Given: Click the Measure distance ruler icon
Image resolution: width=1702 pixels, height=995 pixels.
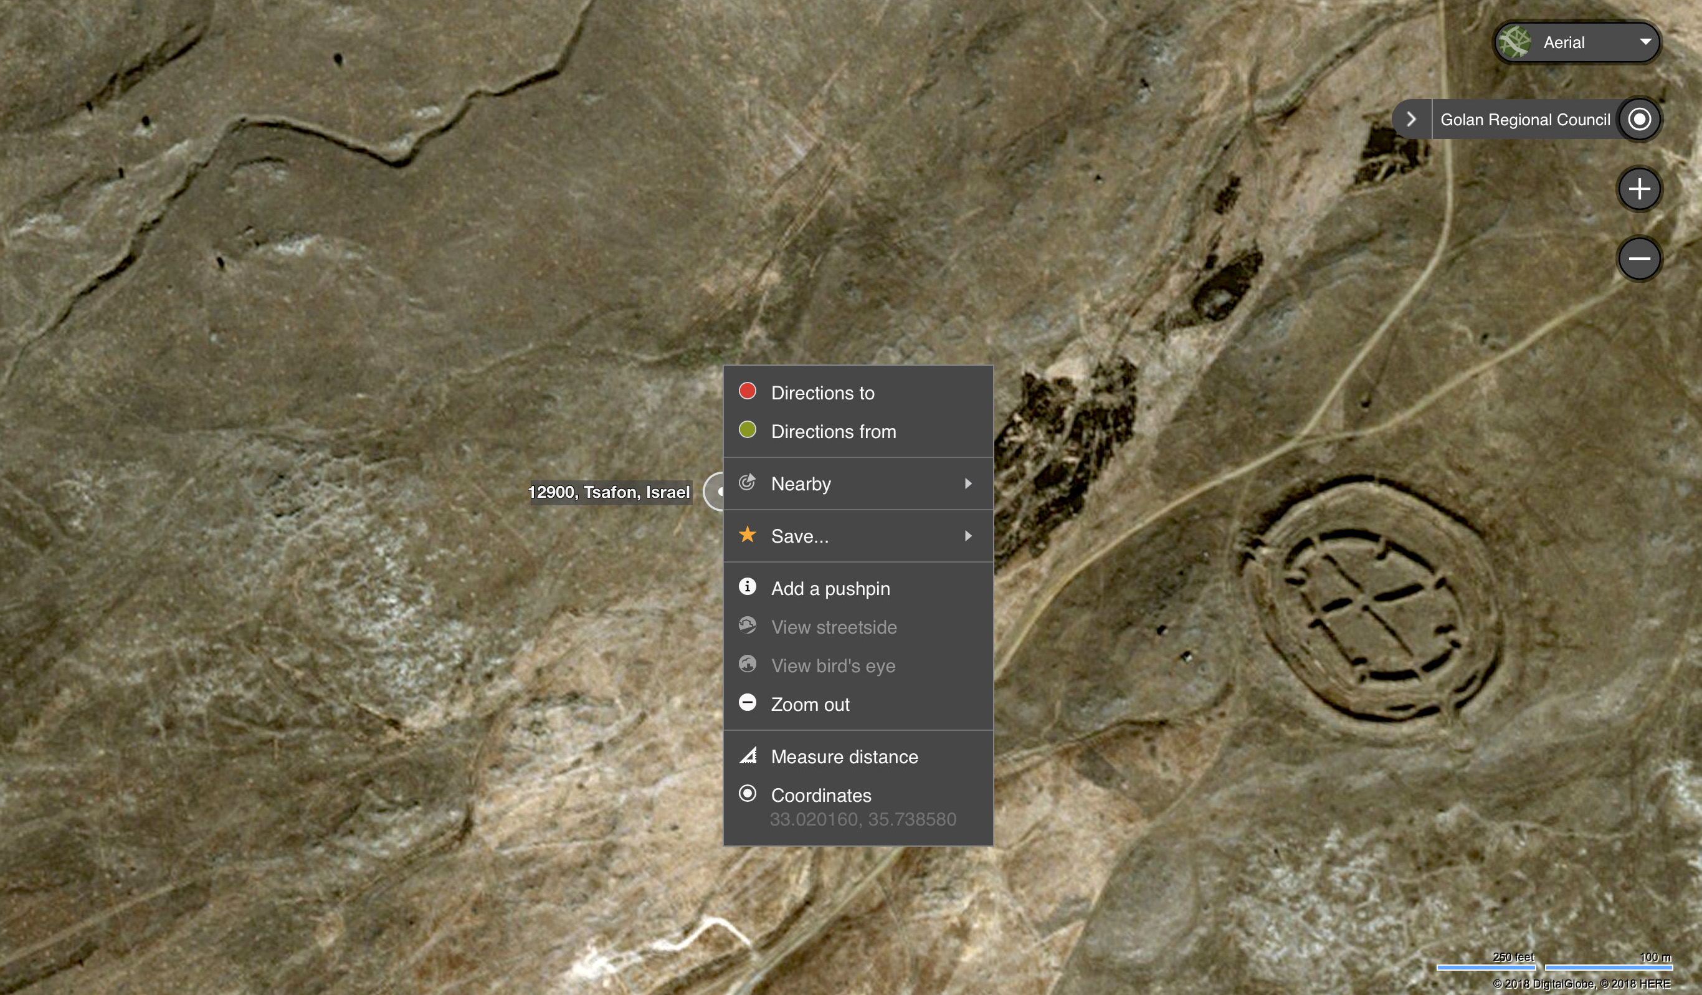Looking at the screenshot, I should pyautogui.click(x=747, y=755).
